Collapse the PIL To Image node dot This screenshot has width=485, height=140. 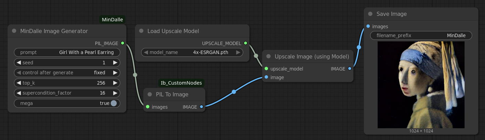point(150,95)
